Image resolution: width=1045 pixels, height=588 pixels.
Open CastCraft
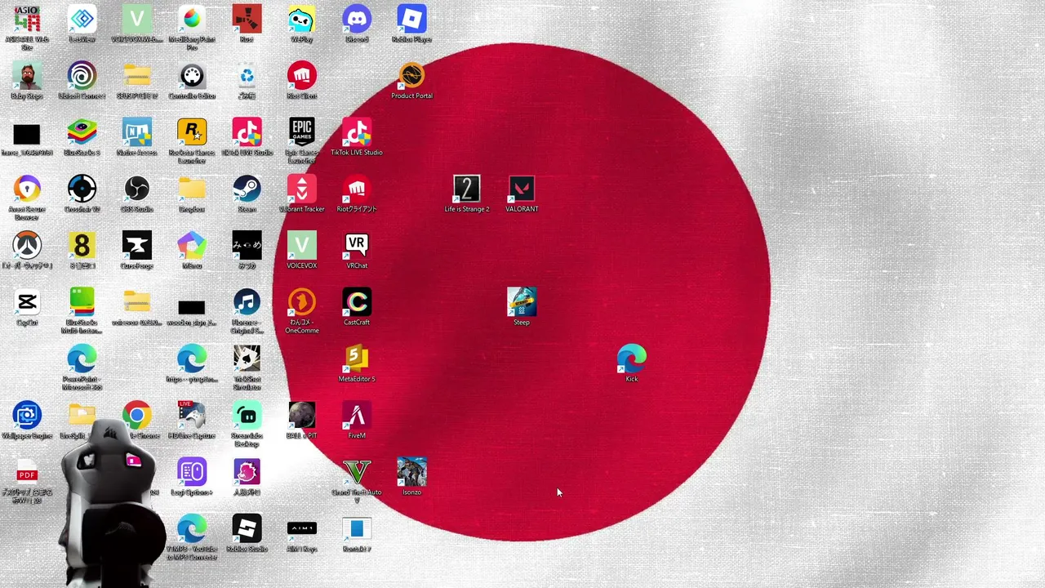coord(357,302)
